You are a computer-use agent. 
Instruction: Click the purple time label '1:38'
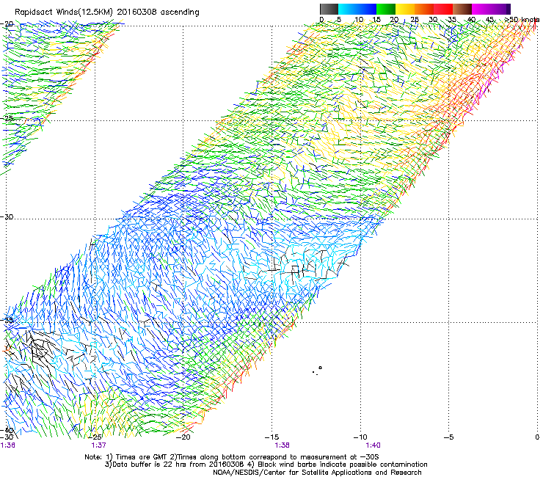click(283, 445)
